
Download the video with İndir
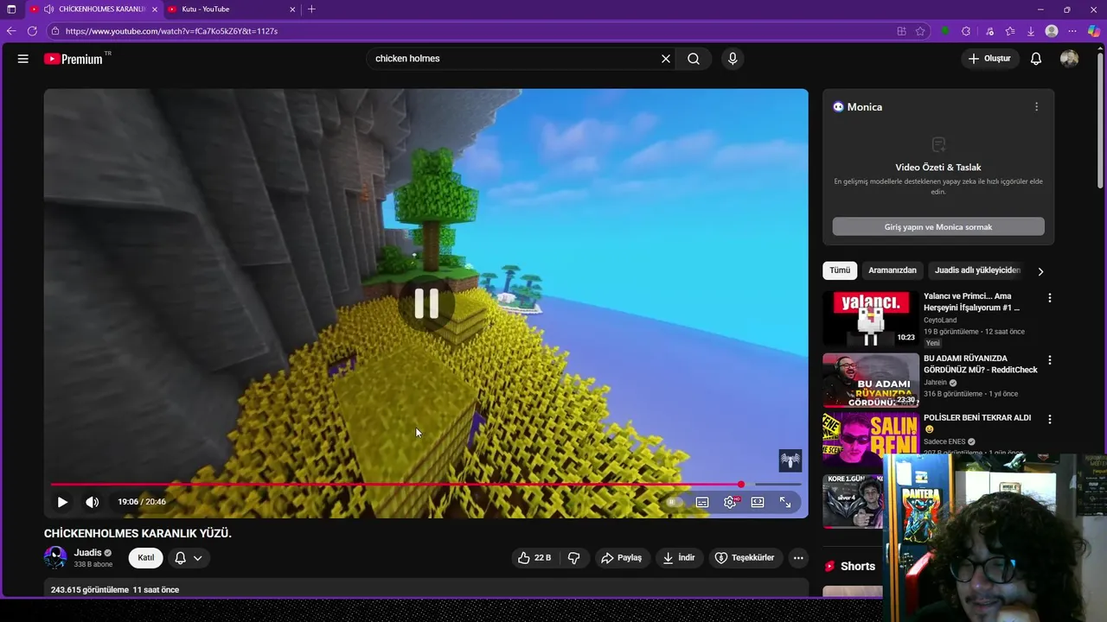(x=679, y=558)
